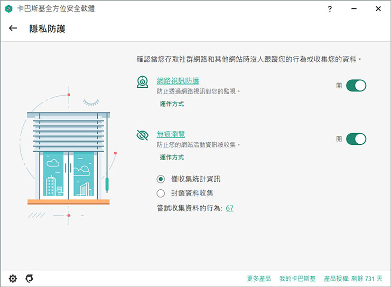This screenshot has width=391, height=287.
Task: Open the 更多產品 link
Action: [259, 279]
